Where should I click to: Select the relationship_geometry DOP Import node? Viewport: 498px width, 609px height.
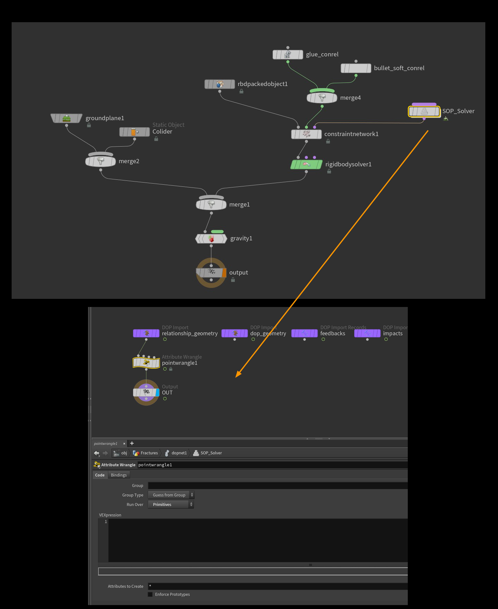point(146,333)
